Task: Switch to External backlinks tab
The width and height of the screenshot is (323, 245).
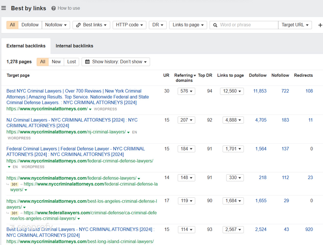Action: [26, 46]
